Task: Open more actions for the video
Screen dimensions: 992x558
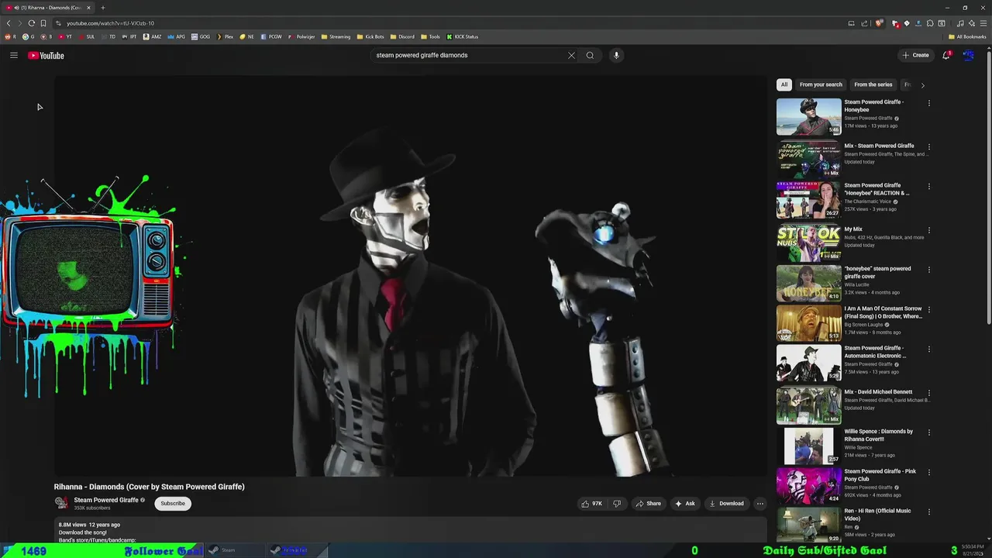Action: [x=759, y=503]
